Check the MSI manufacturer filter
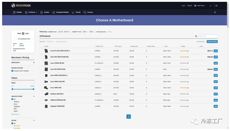Viewport: 230px width, 131px height. 12,109
